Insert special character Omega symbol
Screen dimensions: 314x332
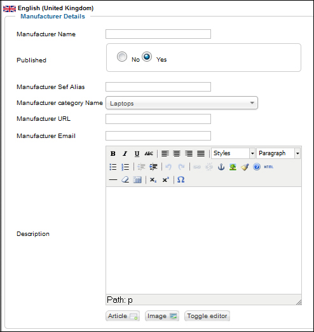(x=181, y=180)
